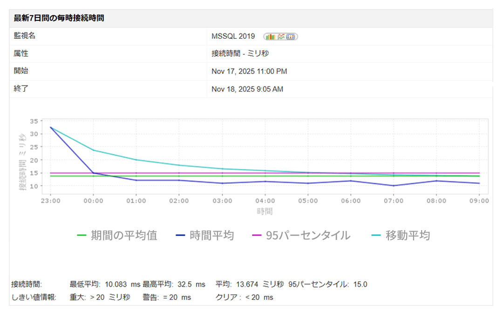497x318 pixels.
Task: Click the 20 y-axis tick label
Action: [x=34, y=160]
